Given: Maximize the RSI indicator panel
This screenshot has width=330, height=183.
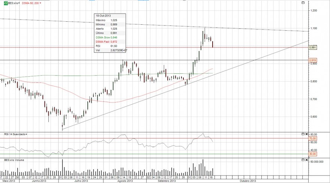Looking at the screenshot, I should pos(303,134).
